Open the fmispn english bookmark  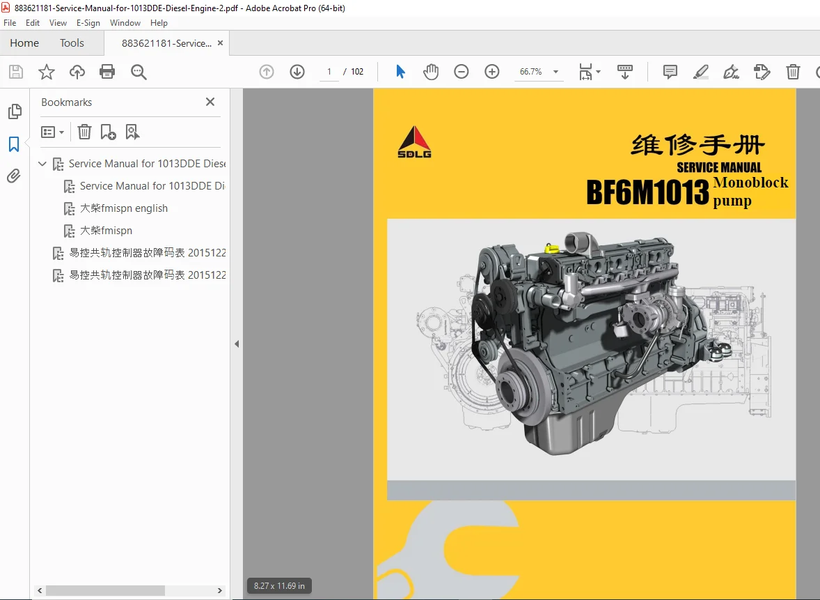click(x=124, y=208)
